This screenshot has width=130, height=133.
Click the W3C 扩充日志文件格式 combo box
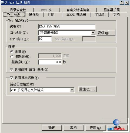42,90
